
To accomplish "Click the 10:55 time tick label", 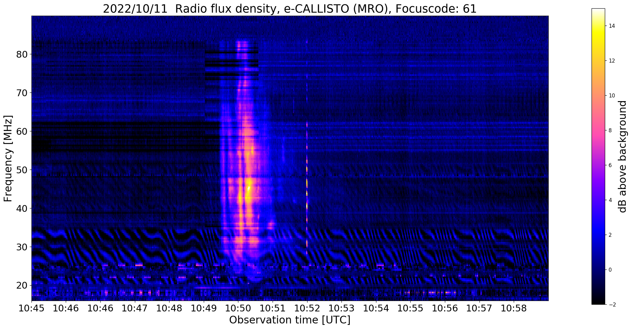I will point(410,308).
